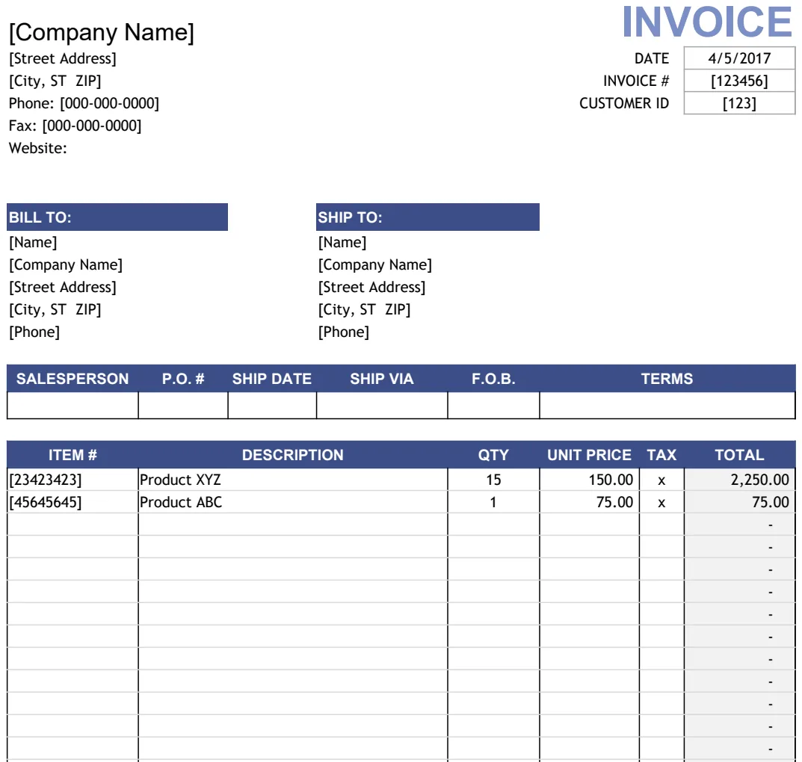Select [Phone] under SHIP TO

344,332
